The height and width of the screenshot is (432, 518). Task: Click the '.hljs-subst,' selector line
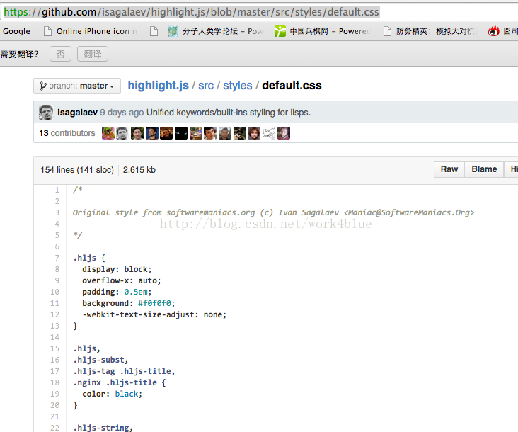point(100,360)
